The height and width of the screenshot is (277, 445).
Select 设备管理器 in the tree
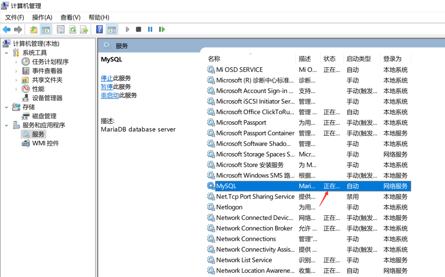[47, 98]
